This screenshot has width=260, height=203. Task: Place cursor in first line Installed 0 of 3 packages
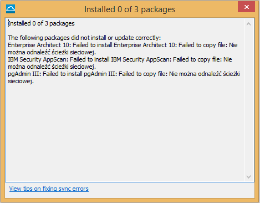coord(41,23)
